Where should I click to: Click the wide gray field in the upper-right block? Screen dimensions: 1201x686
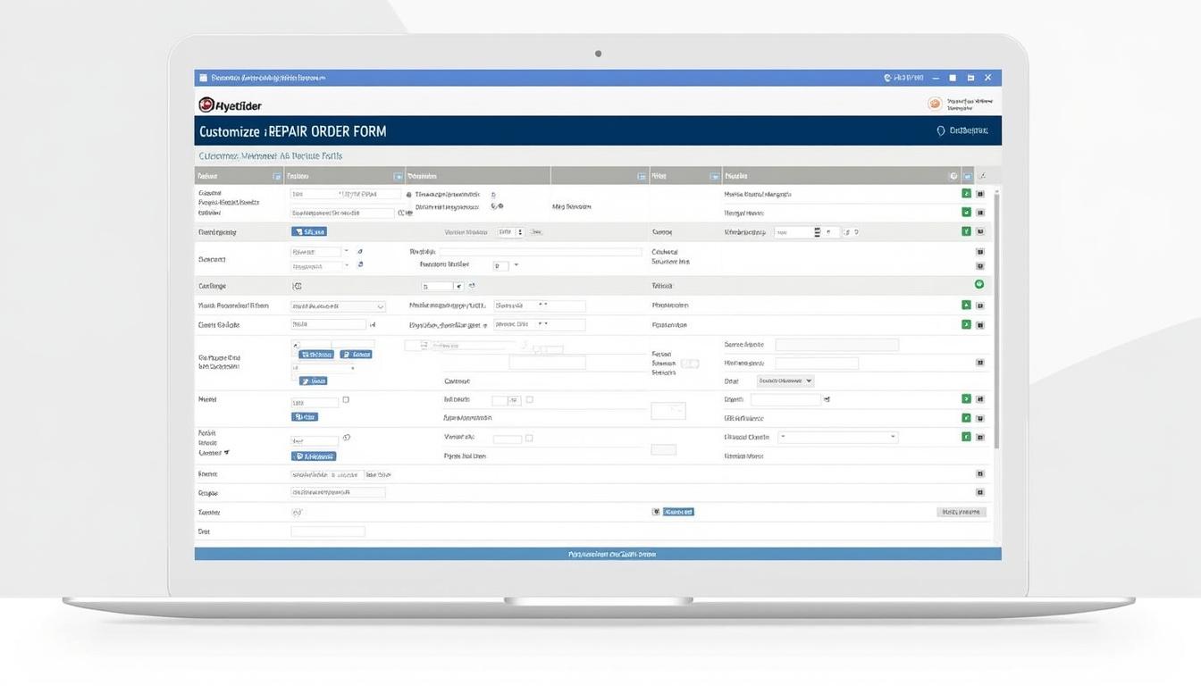836,344
